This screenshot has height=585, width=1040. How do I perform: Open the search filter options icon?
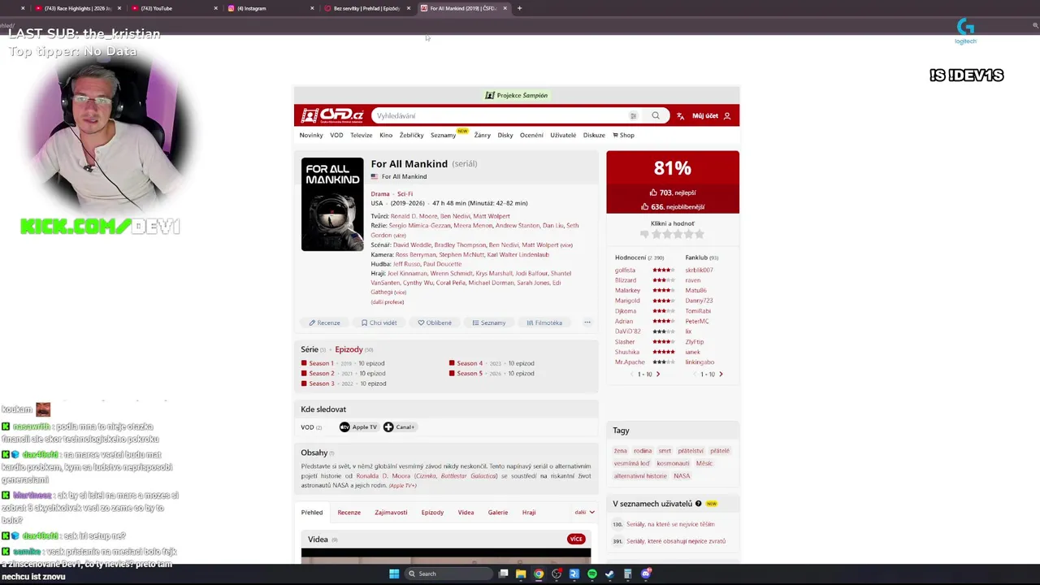point(633,116)
